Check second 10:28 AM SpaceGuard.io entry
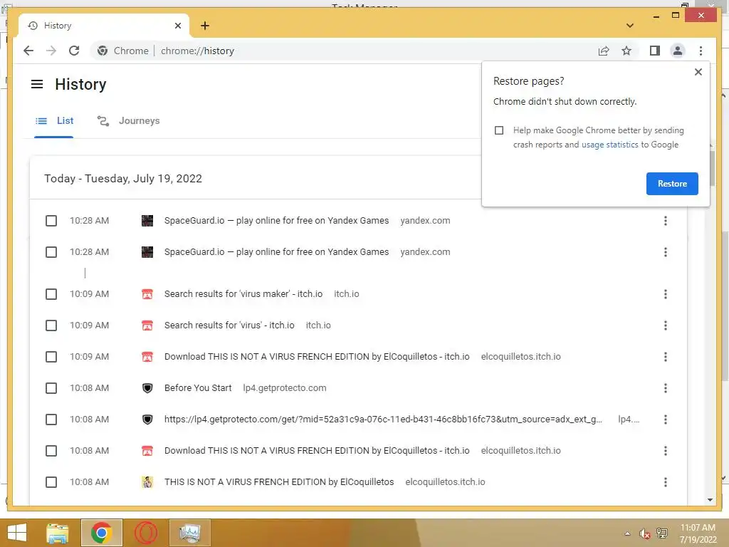This screenshot has height=547, width=729. coord(51,252)
